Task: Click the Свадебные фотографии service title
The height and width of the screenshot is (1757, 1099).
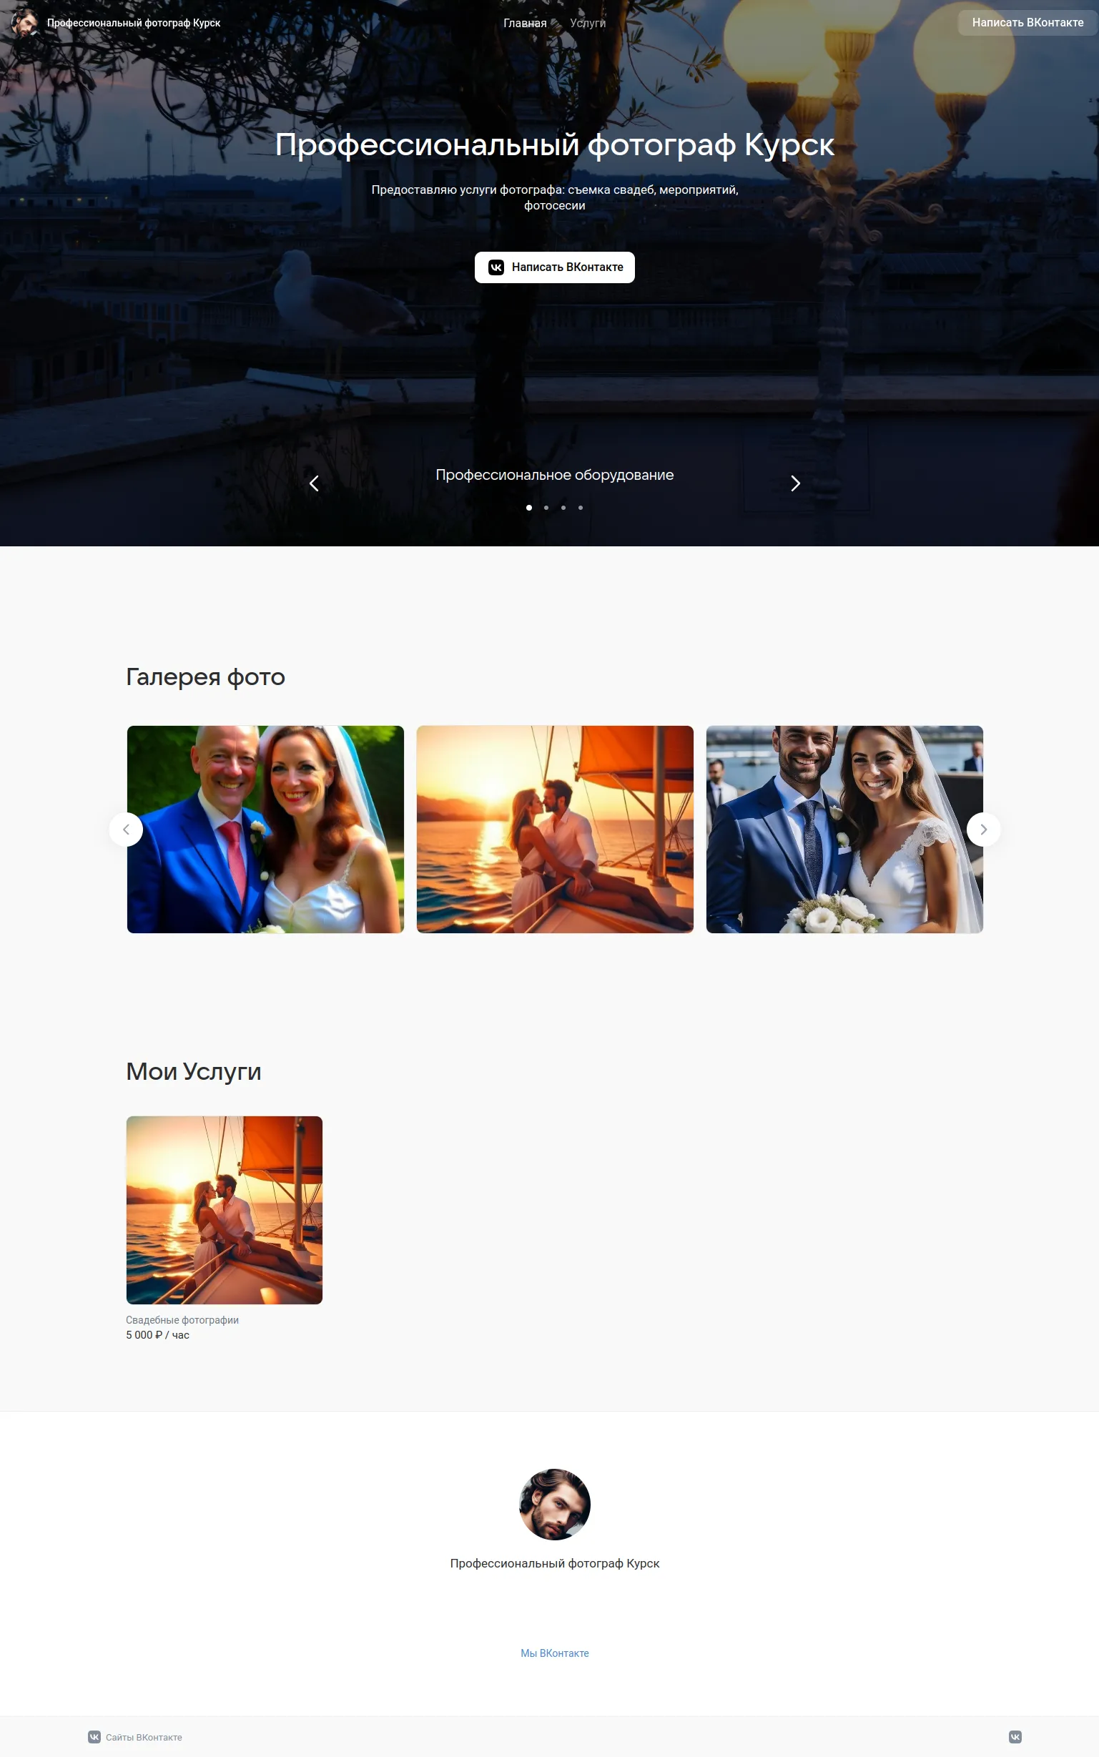Action: (x=182, y=1319)
